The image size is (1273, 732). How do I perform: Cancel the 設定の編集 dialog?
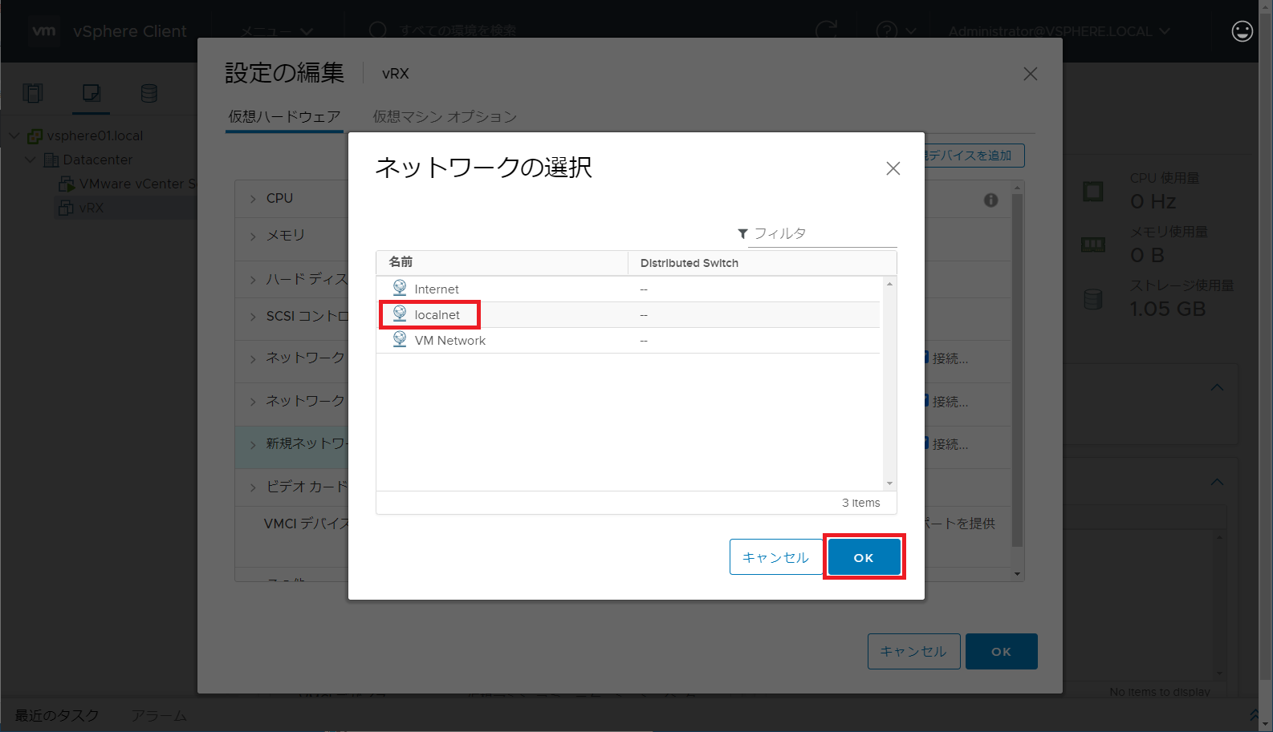pos(913,651)
